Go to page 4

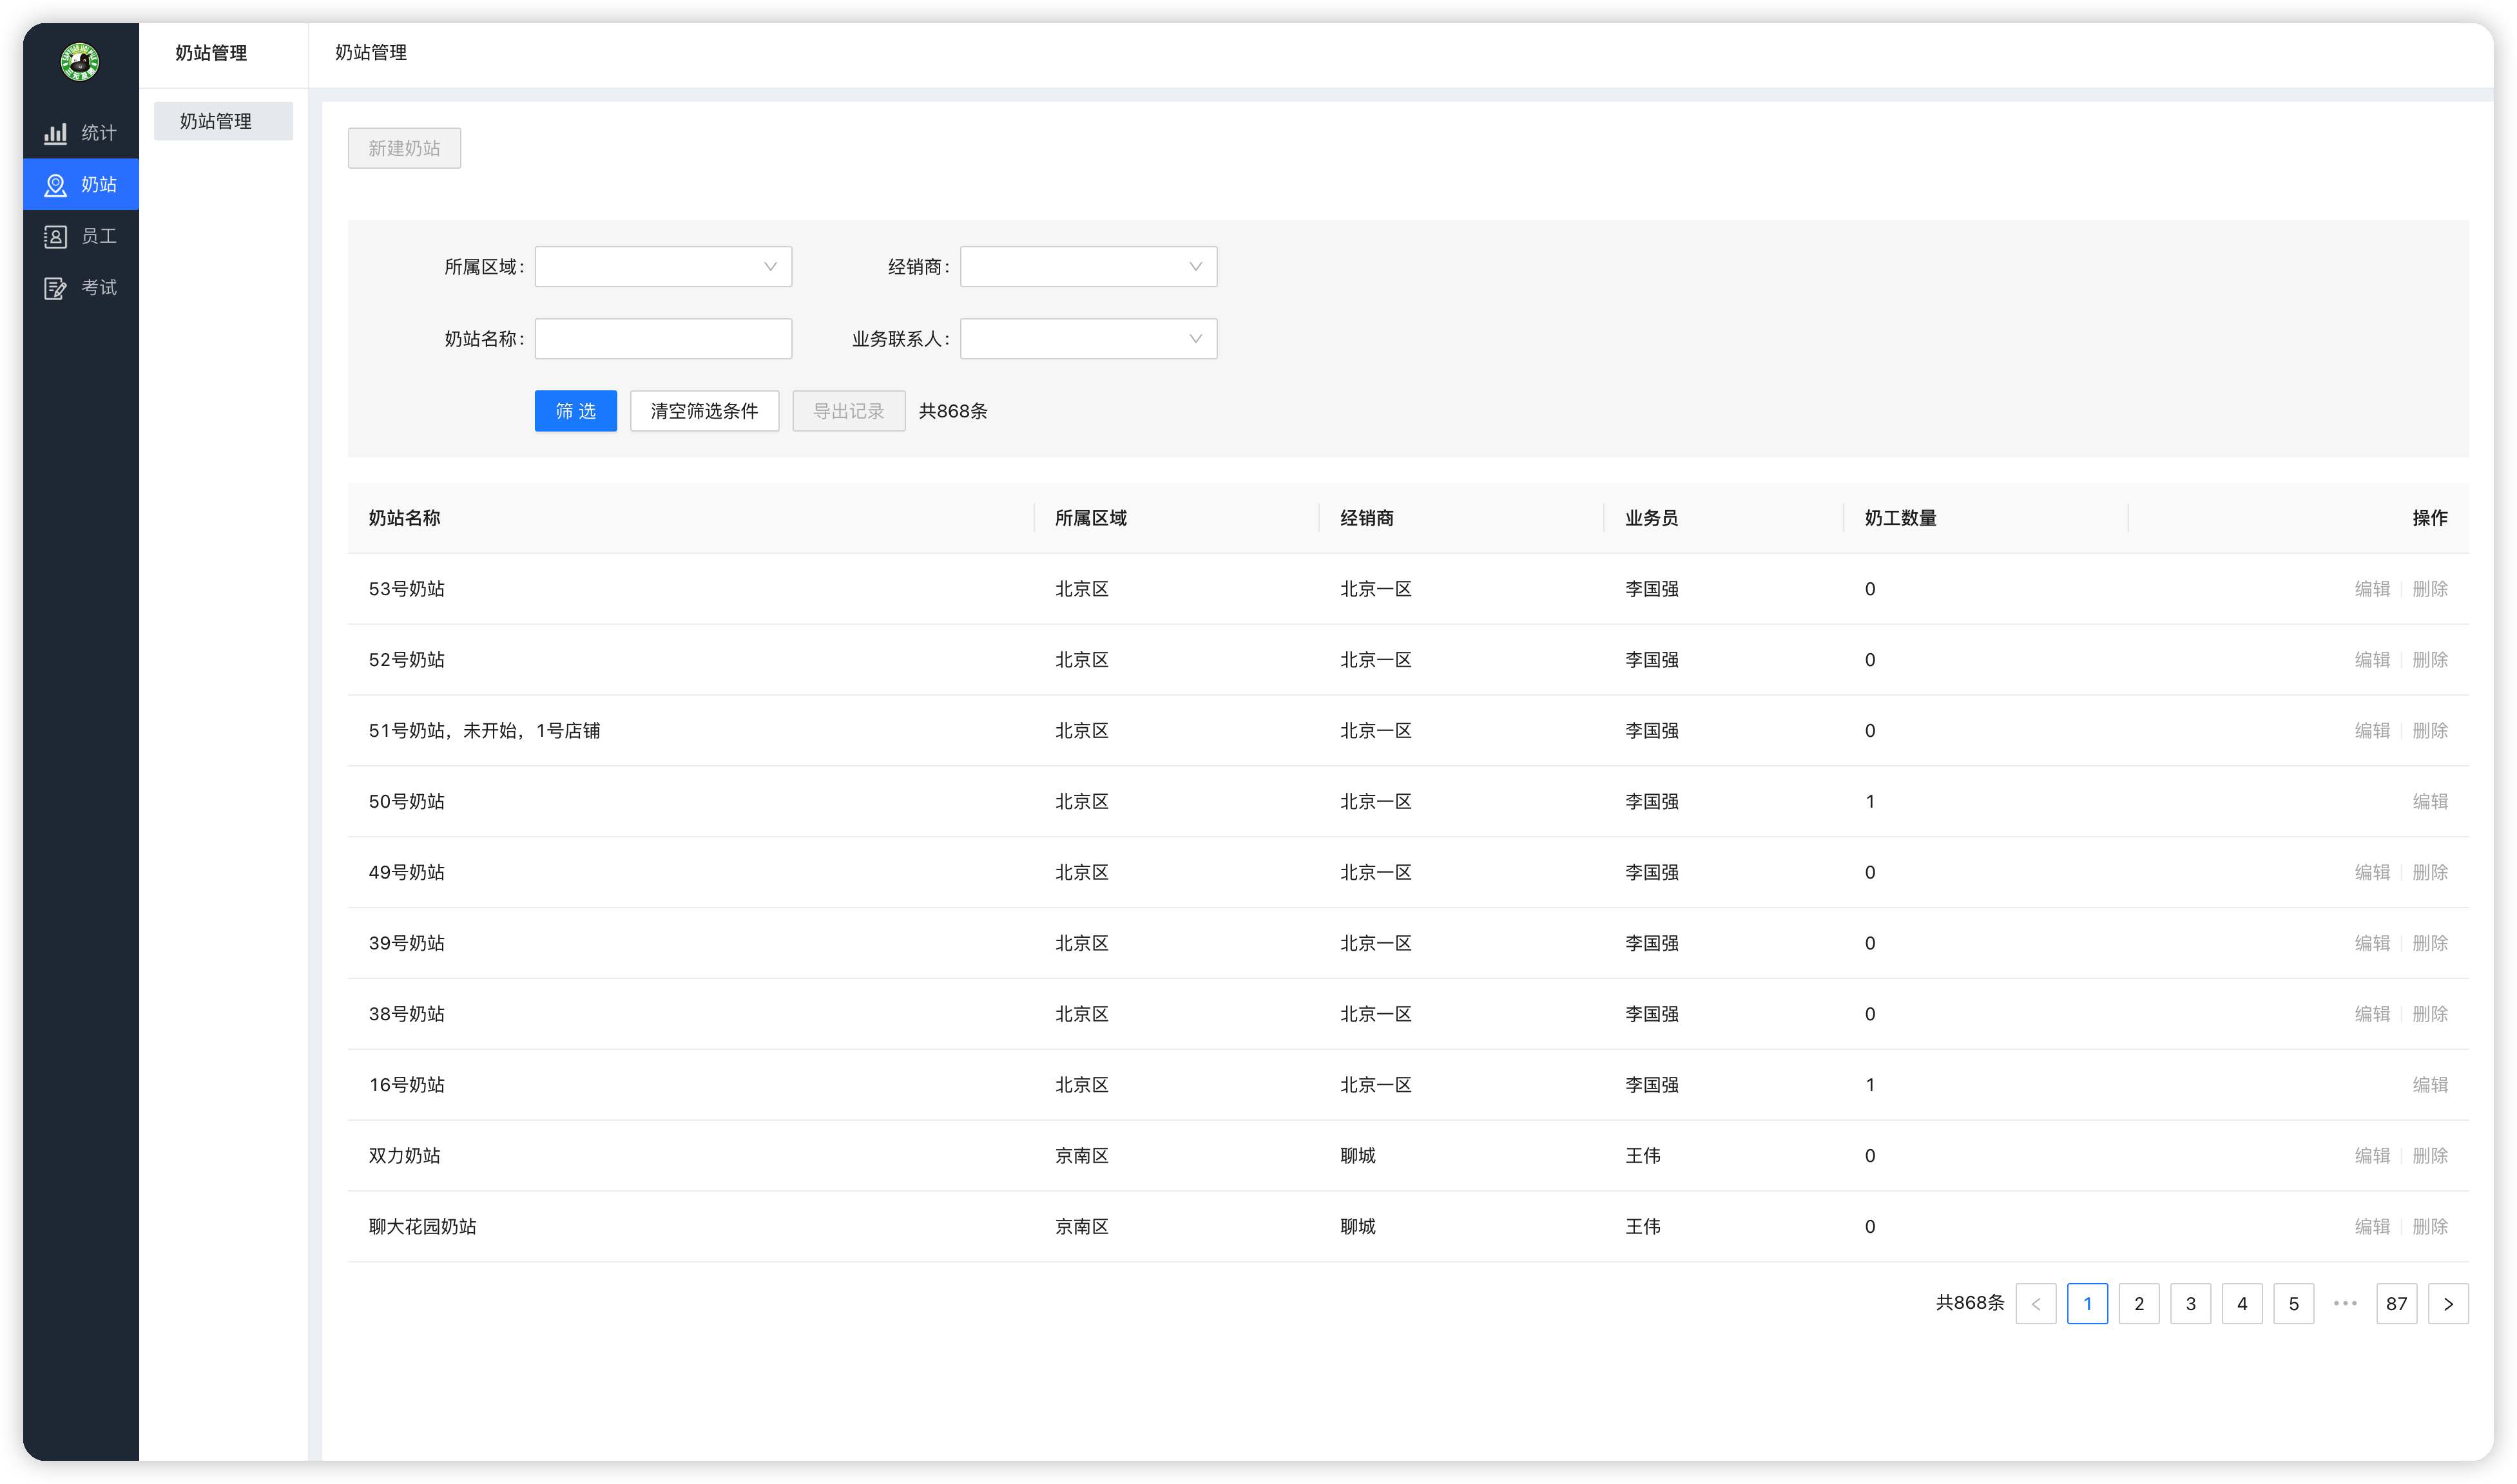pyautogui.click(x=2242, y=1304)
